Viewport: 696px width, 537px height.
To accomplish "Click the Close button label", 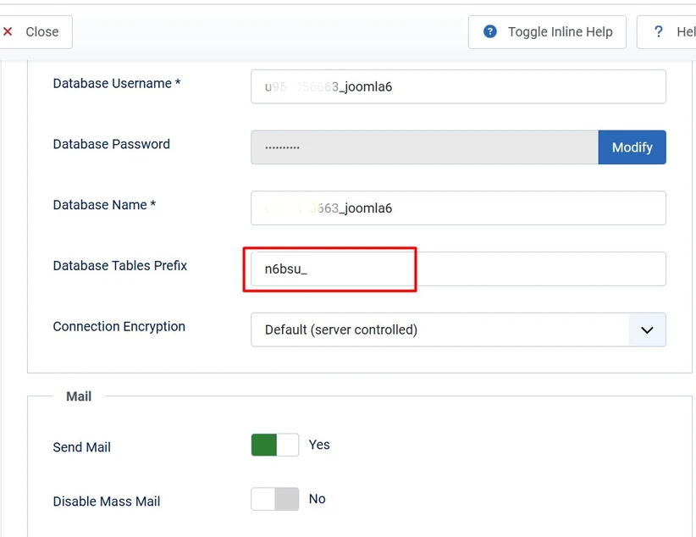I will [42, 32].
